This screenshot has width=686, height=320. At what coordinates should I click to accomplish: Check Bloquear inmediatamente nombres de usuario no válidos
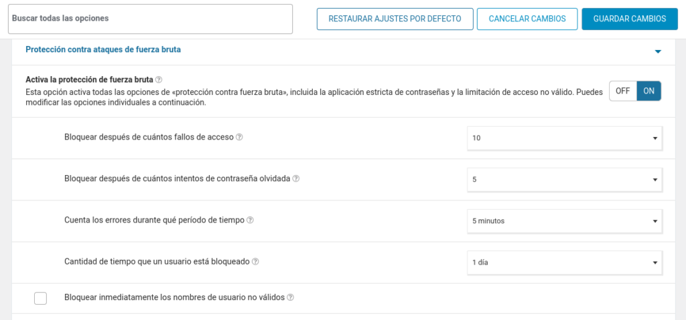pos(40,298)
